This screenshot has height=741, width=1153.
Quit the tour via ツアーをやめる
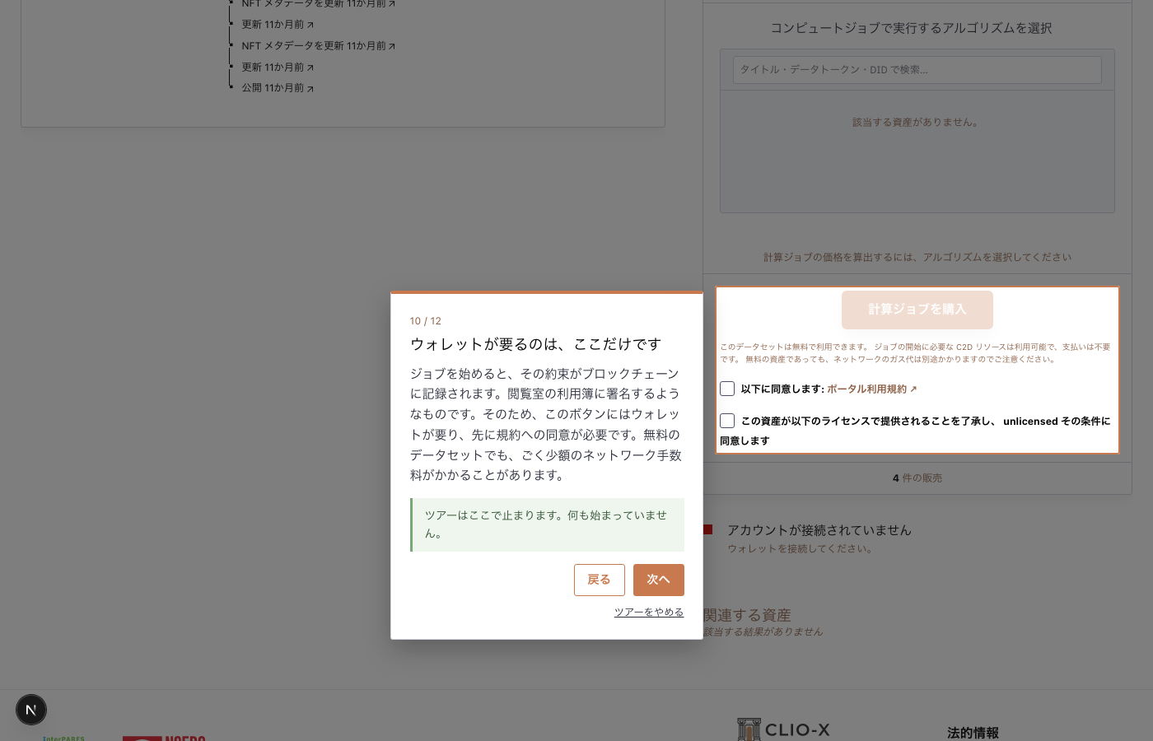(649, 612)
